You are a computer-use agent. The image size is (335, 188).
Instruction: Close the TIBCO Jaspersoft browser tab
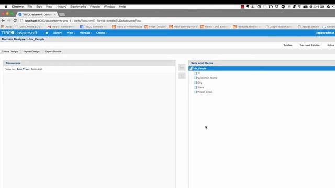click(55, 14)
